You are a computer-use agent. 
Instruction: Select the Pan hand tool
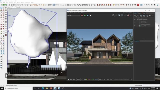click(x=3, y=39)
